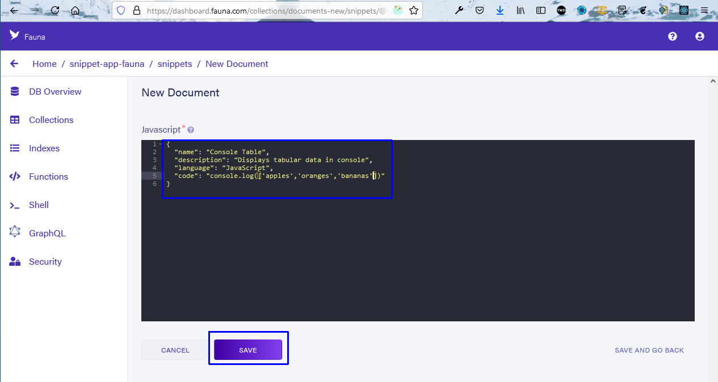Cancel the new document
This screenshot has height=382, width=718.
(175, 350)
